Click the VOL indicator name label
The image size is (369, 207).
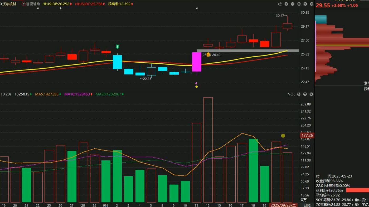pyautogui.click(x=292, y=94)
